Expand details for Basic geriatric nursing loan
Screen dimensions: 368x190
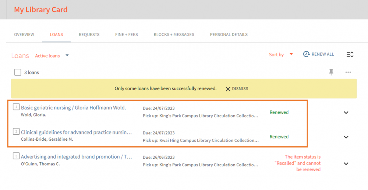point(346,113)
